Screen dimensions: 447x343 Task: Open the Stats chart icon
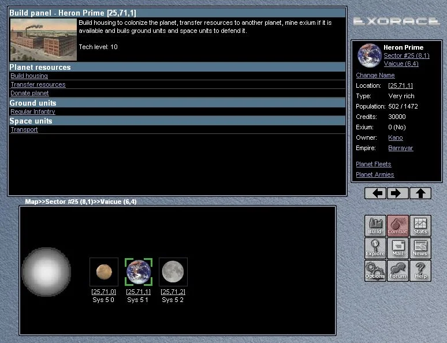coord(420,226)
